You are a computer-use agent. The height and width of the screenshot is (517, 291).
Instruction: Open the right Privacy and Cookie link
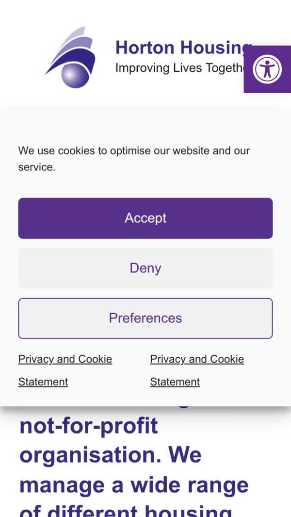[197, 359]
